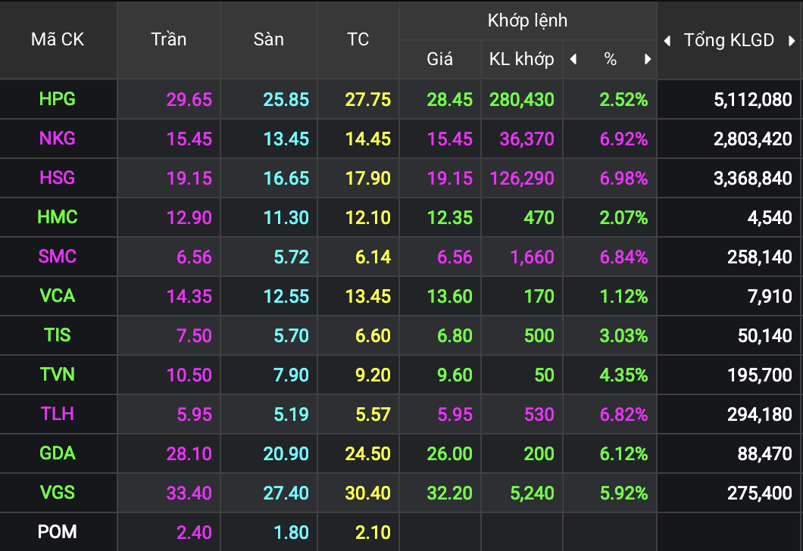The height and width of the screenshot is (551, 803).
Task: Select the Khớp lệnh header group
Action: click(x=527, y=20)
